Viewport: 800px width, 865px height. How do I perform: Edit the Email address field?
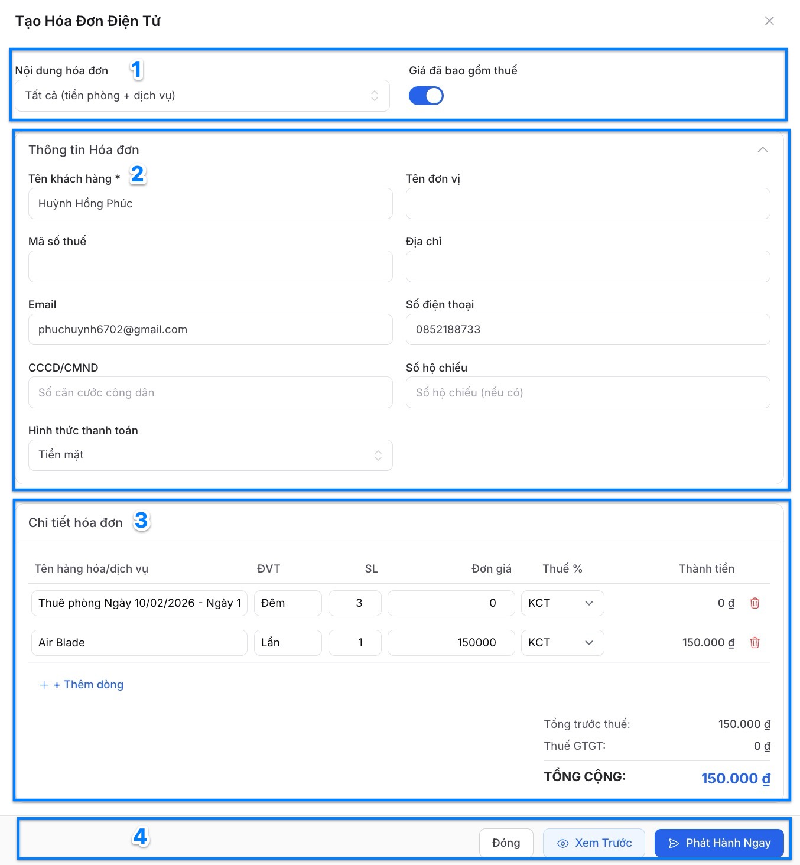(x=210, y=330)
